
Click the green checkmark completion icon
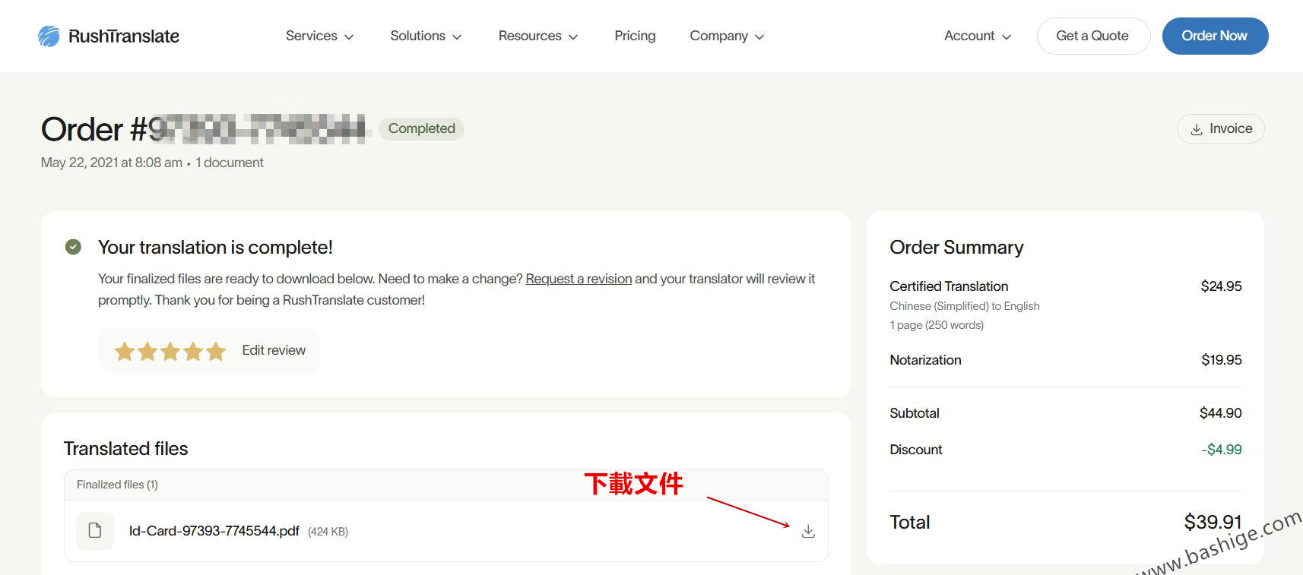[73, 247]
